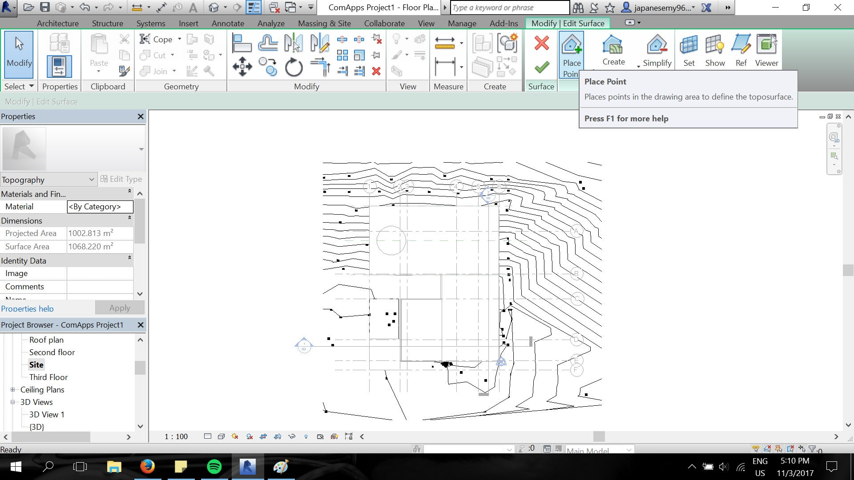Collapse the Dimensions section
854x480 pixels.
point(129,218)
